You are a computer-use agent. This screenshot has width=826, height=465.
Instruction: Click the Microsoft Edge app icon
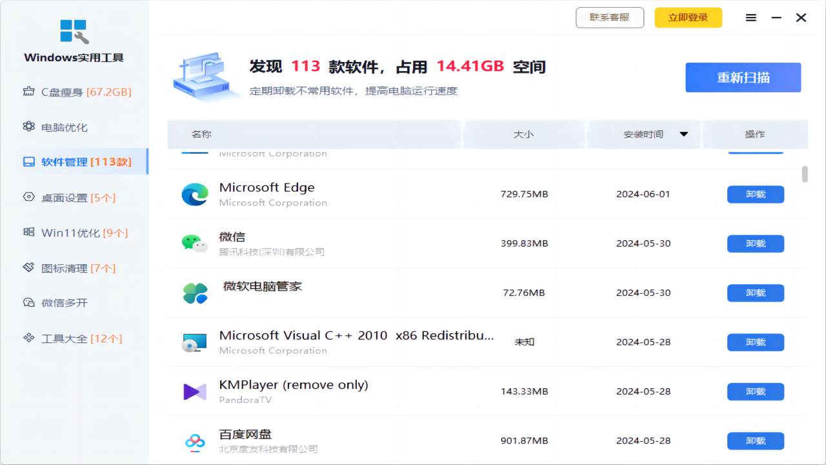(x=194, y=194)
